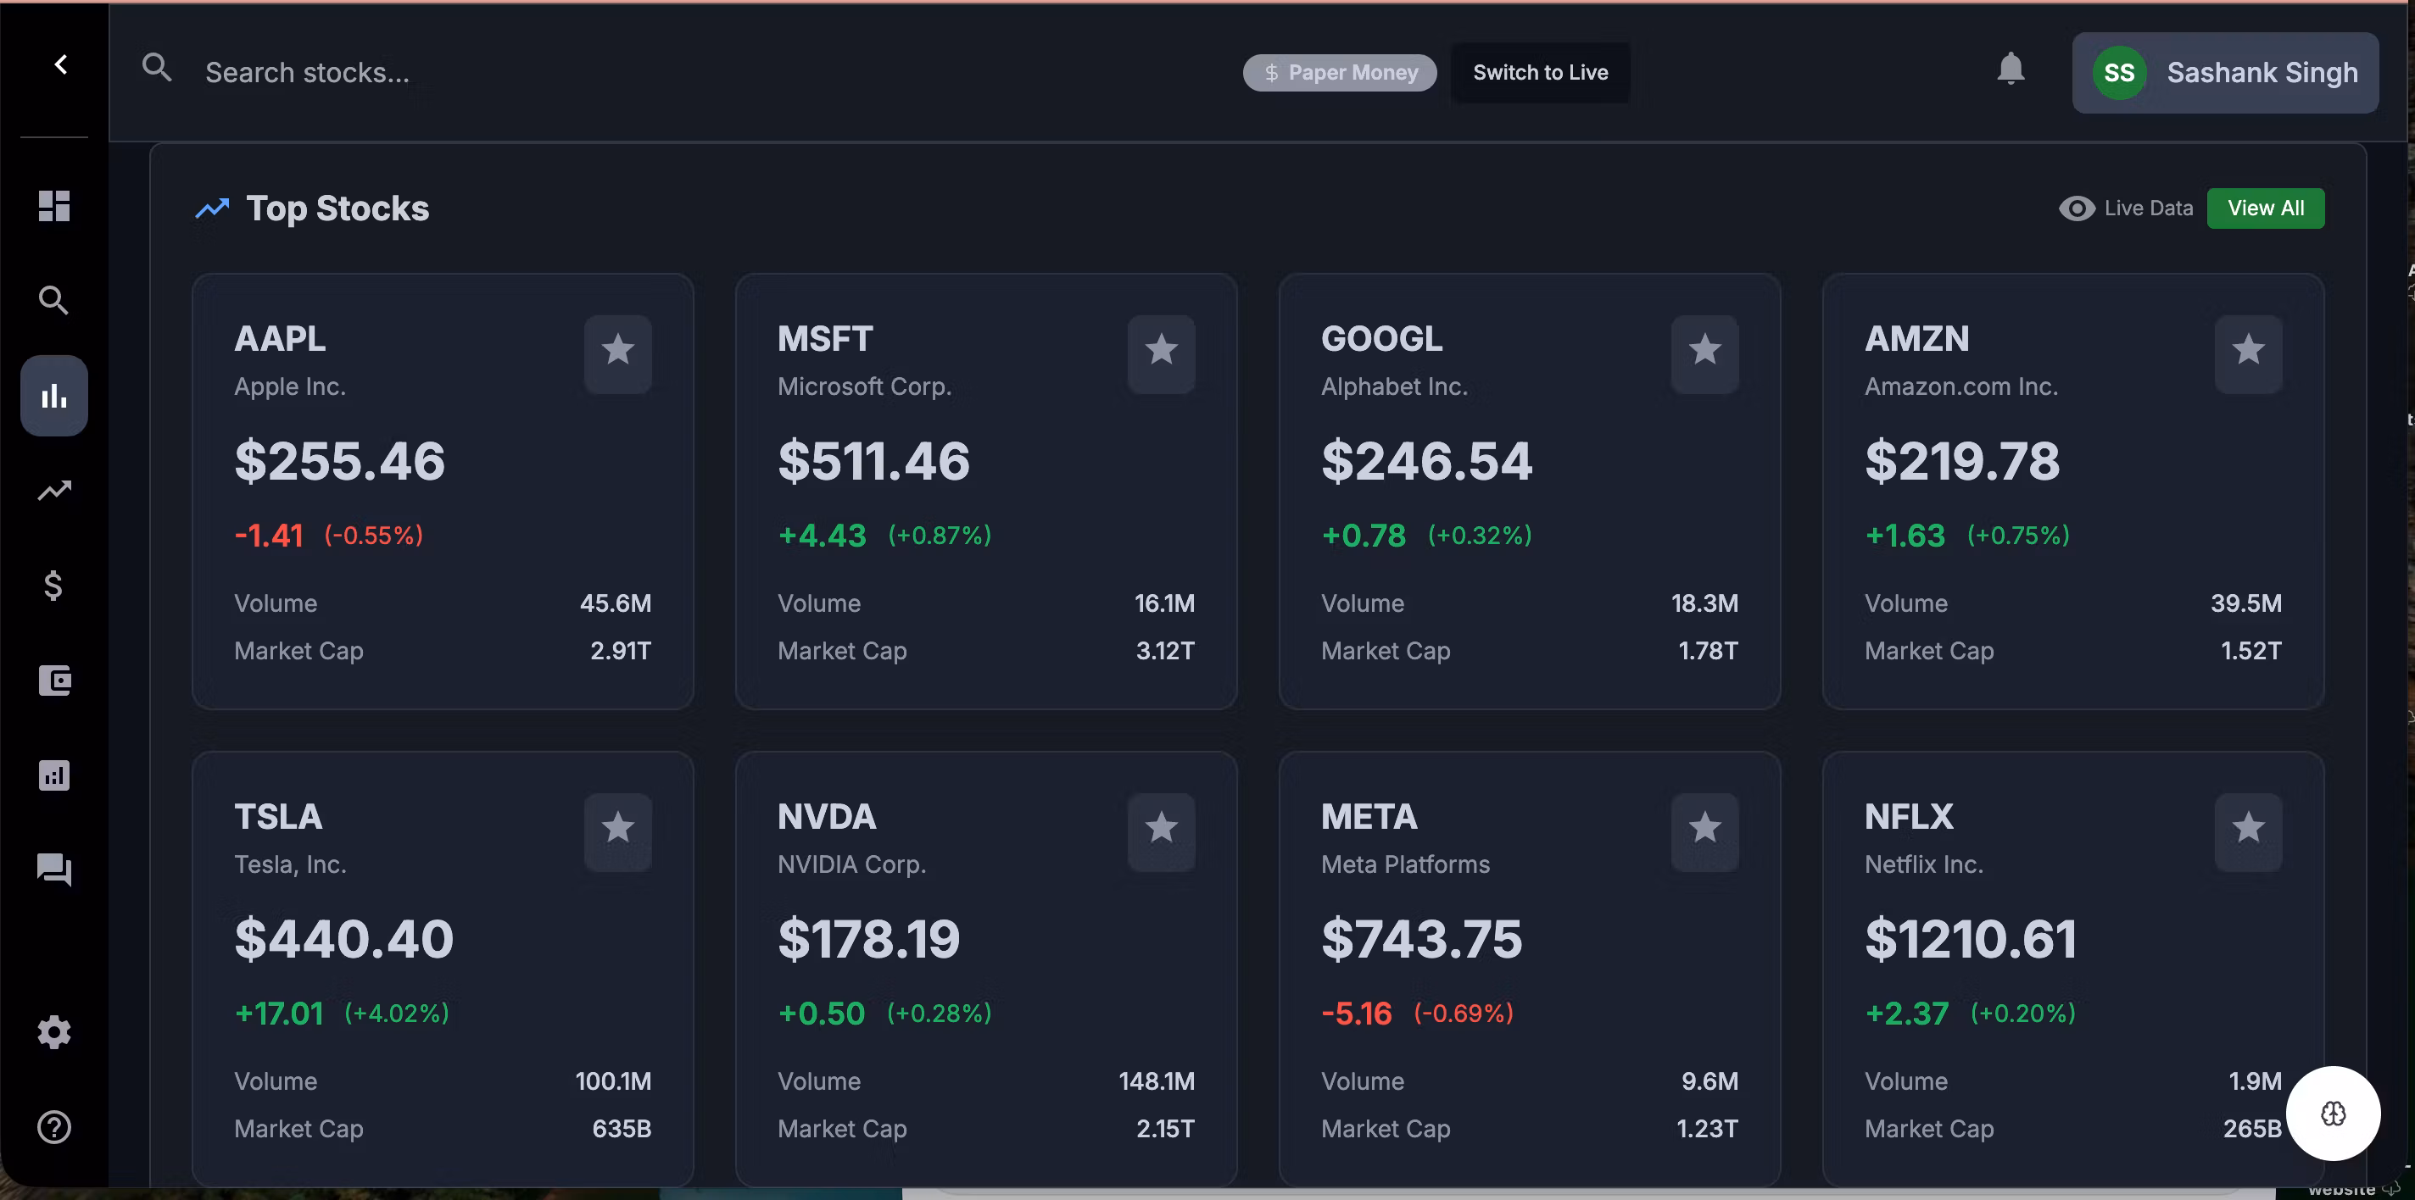
Task: Click the AAPL ticker heading
Action: (x=281, y=339)
